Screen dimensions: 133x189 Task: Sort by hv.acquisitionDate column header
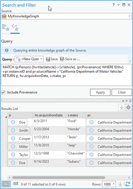[49, 115]
